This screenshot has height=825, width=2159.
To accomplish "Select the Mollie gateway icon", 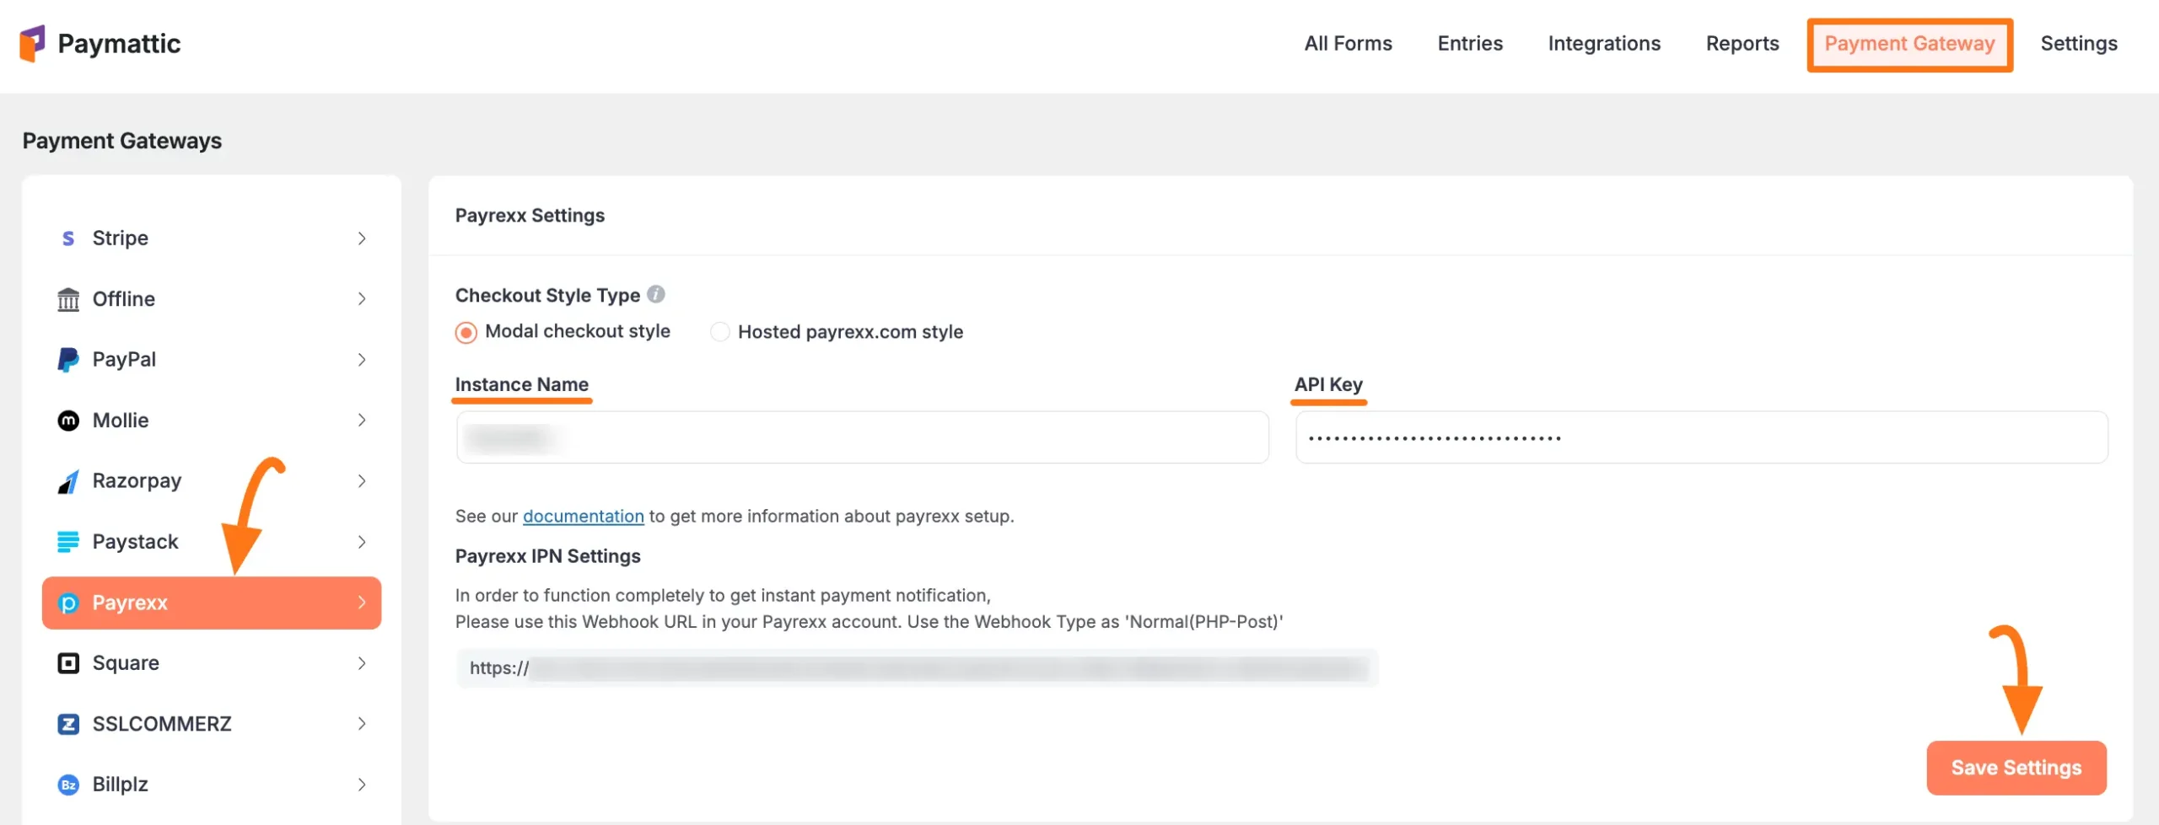I will click(67, 420).
